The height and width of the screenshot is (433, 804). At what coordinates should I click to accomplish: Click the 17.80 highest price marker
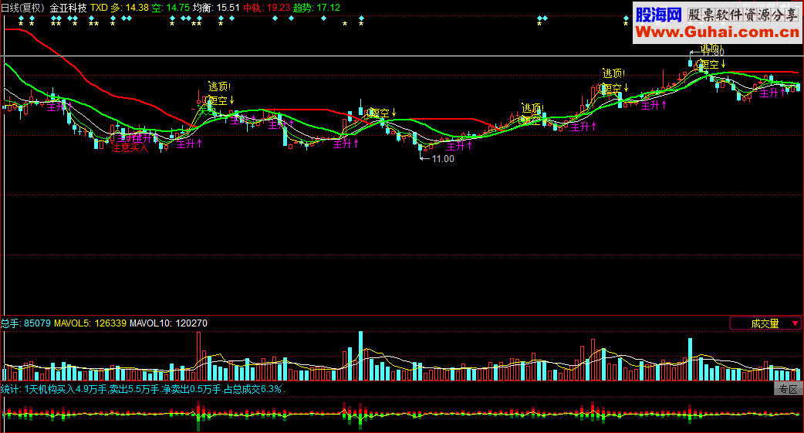click(x=713, y=52)
